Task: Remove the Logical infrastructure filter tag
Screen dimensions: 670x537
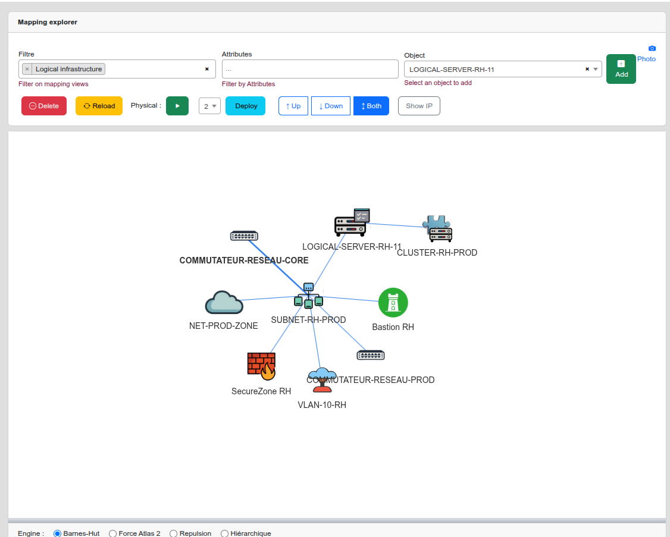Action: (x=27, y=69)
